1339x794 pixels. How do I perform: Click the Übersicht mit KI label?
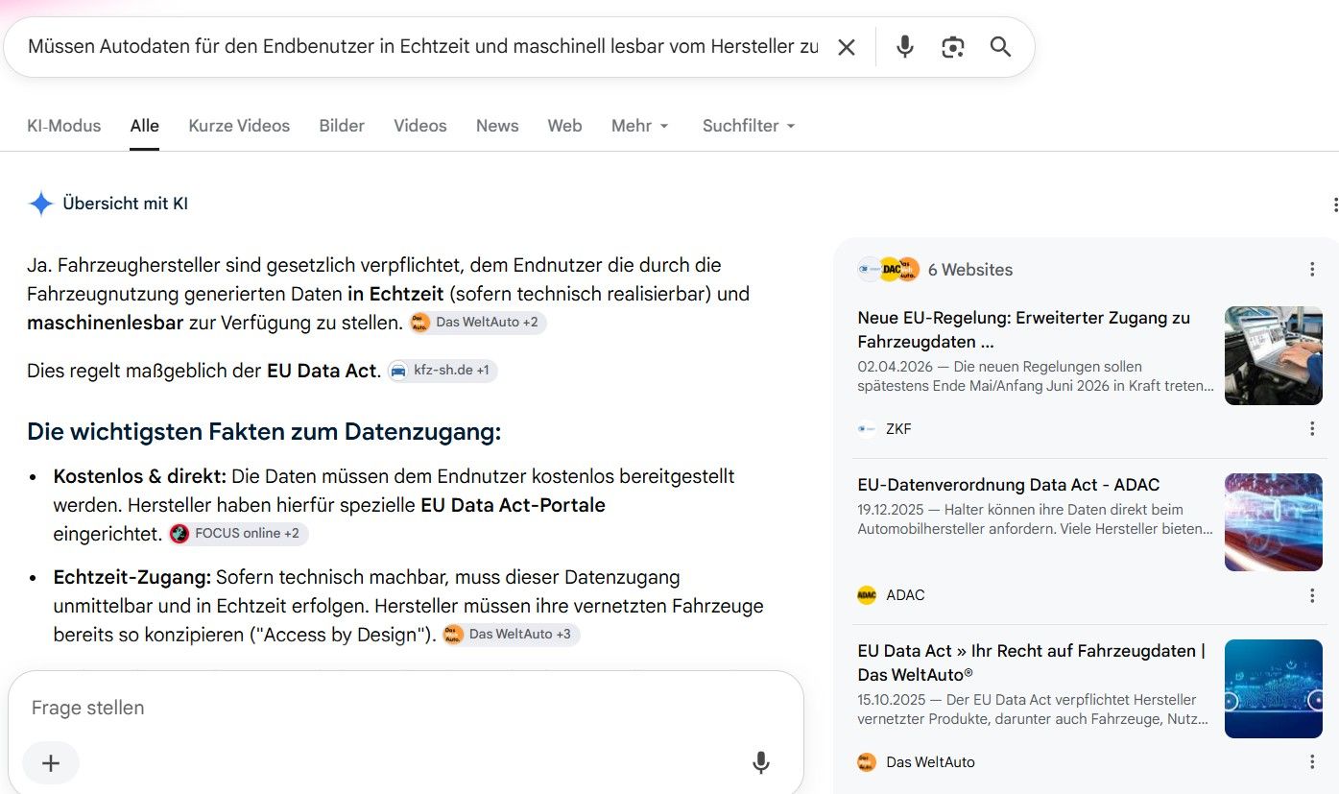tap(125, 204)
